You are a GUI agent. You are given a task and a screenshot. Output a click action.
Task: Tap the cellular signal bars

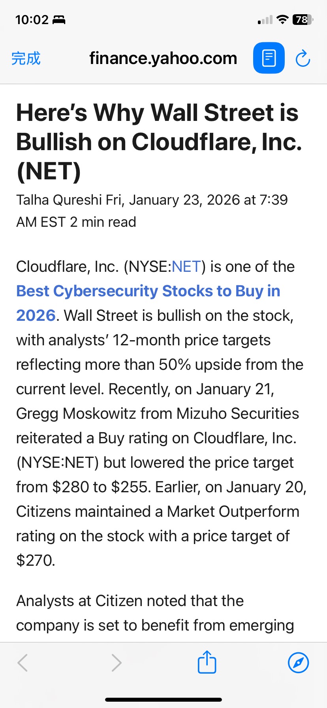click(x=265, y=20)
